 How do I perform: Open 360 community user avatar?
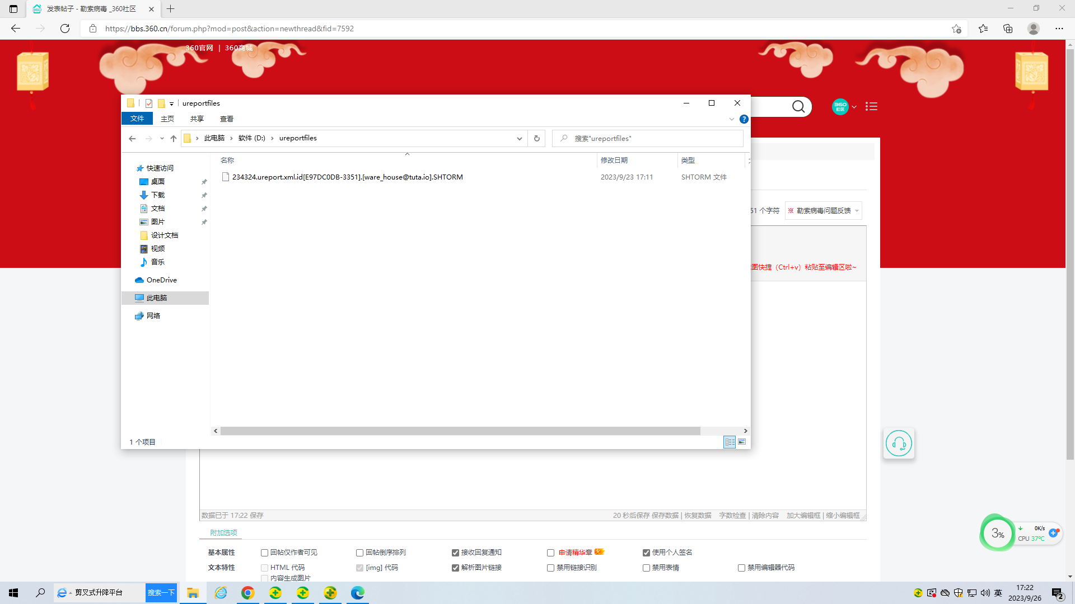coord(840,106)
